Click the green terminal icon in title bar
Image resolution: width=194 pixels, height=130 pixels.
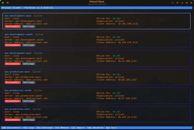pos(3,3)
